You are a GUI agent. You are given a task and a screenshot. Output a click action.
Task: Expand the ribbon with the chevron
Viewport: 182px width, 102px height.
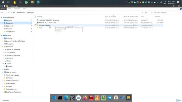(x=178, y=9)
